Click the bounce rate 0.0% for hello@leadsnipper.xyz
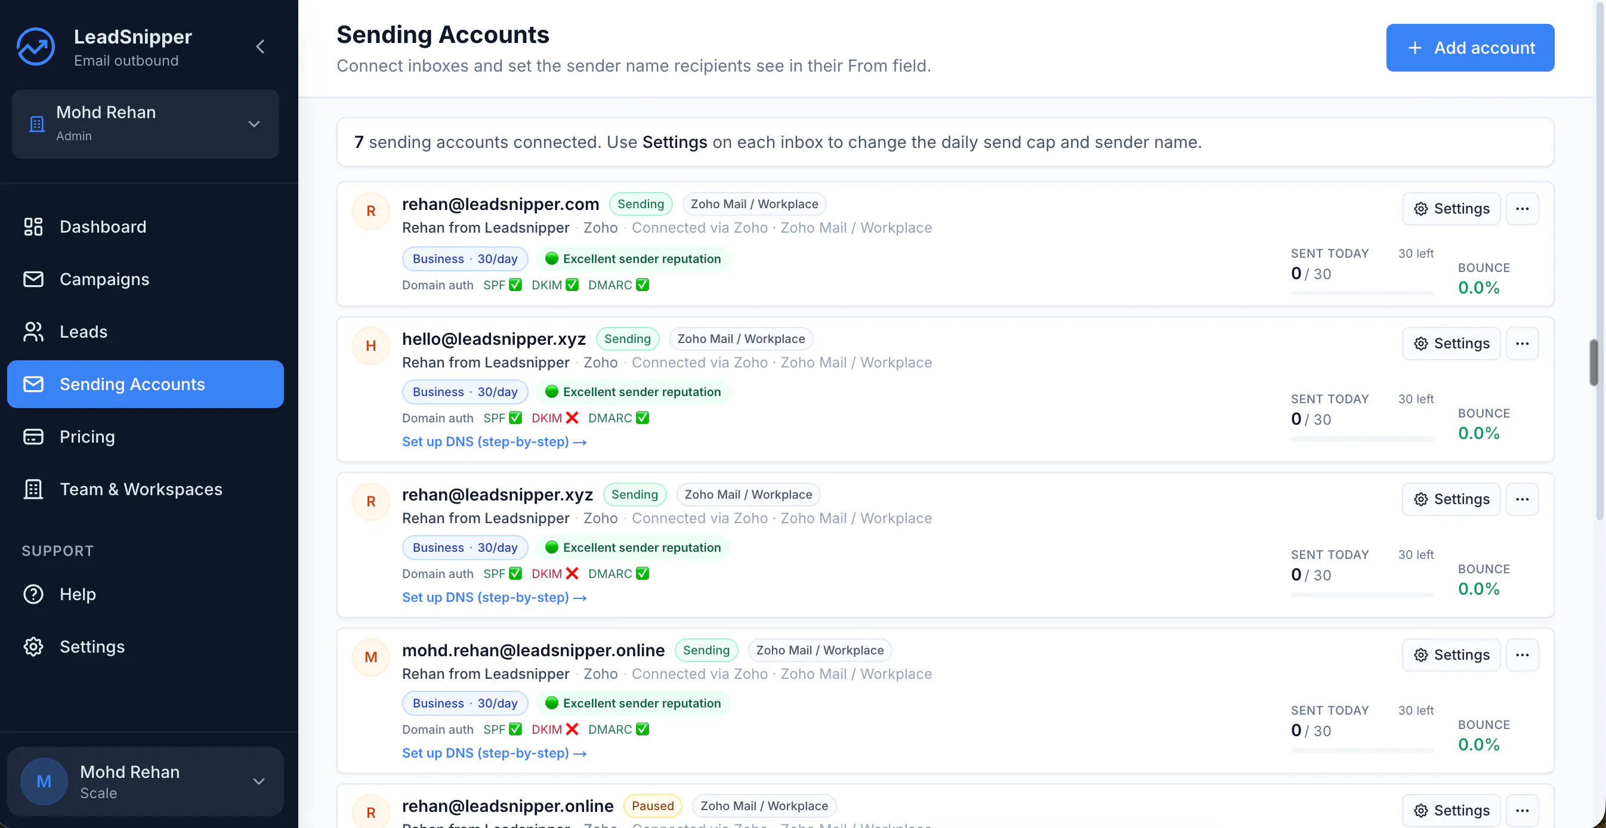Image resolution: width=1606 pixels, height=828 pixels. tap(1478, 433)
